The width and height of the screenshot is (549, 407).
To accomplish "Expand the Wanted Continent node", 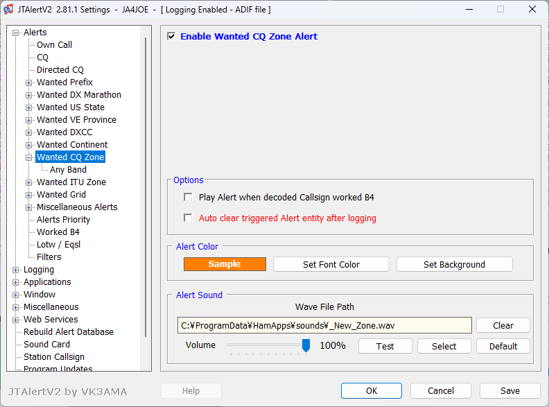I will [x=28, y=145].
